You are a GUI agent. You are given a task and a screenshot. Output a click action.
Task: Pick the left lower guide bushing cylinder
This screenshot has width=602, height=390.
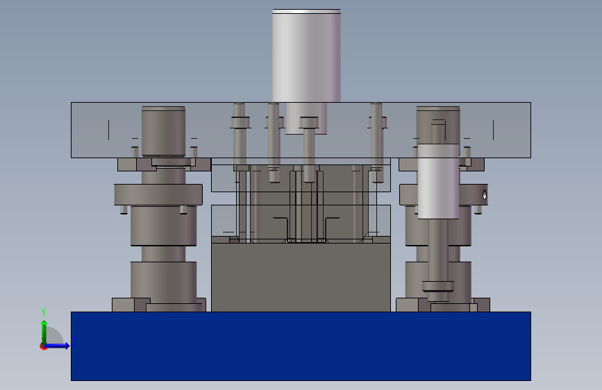[164, 280]
